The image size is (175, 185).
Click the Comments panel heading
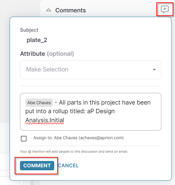click(x=71, y=10)
